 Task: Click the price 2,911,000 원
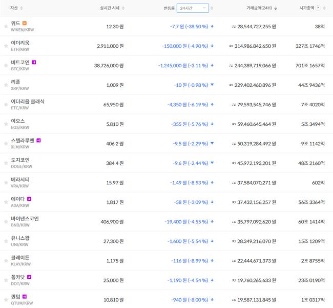pyautogui.click(x=110, y=46)
